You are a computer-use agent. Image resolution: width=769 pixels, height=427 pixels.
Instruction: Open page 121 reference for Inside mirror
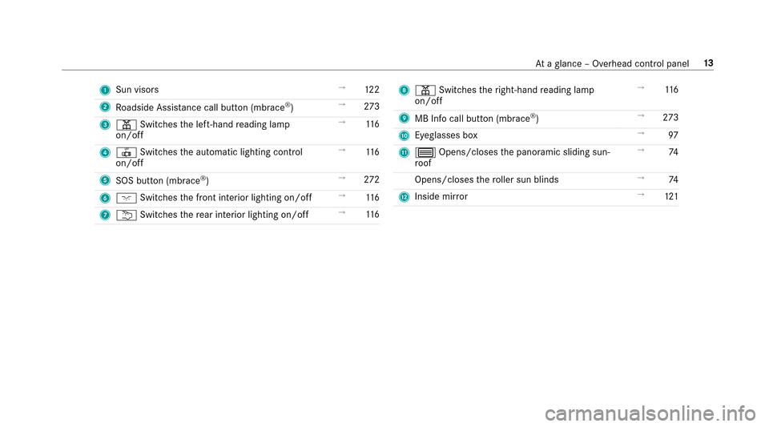pyautogui.click(x=671, y=196)
